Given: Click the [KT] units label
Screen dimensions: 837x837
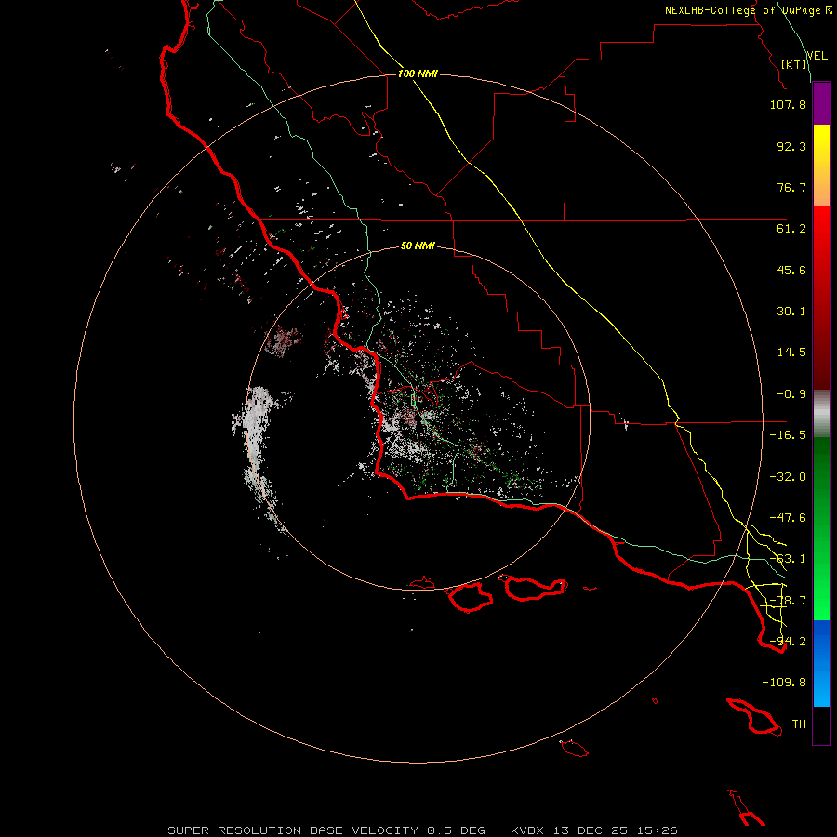Looking at the screenshot, I should [x=794, y=64].
